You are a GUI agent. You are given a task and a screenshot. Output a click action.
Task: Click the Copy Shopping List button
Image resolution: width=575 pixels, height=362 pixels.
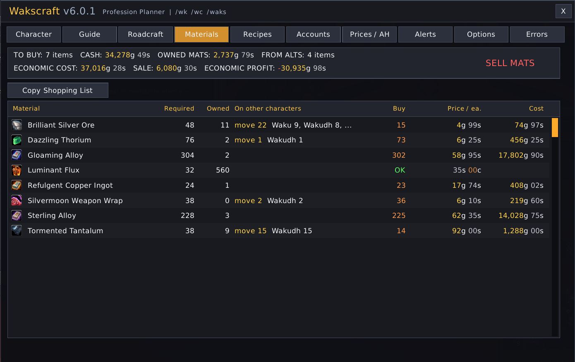[x=57, y=90]
